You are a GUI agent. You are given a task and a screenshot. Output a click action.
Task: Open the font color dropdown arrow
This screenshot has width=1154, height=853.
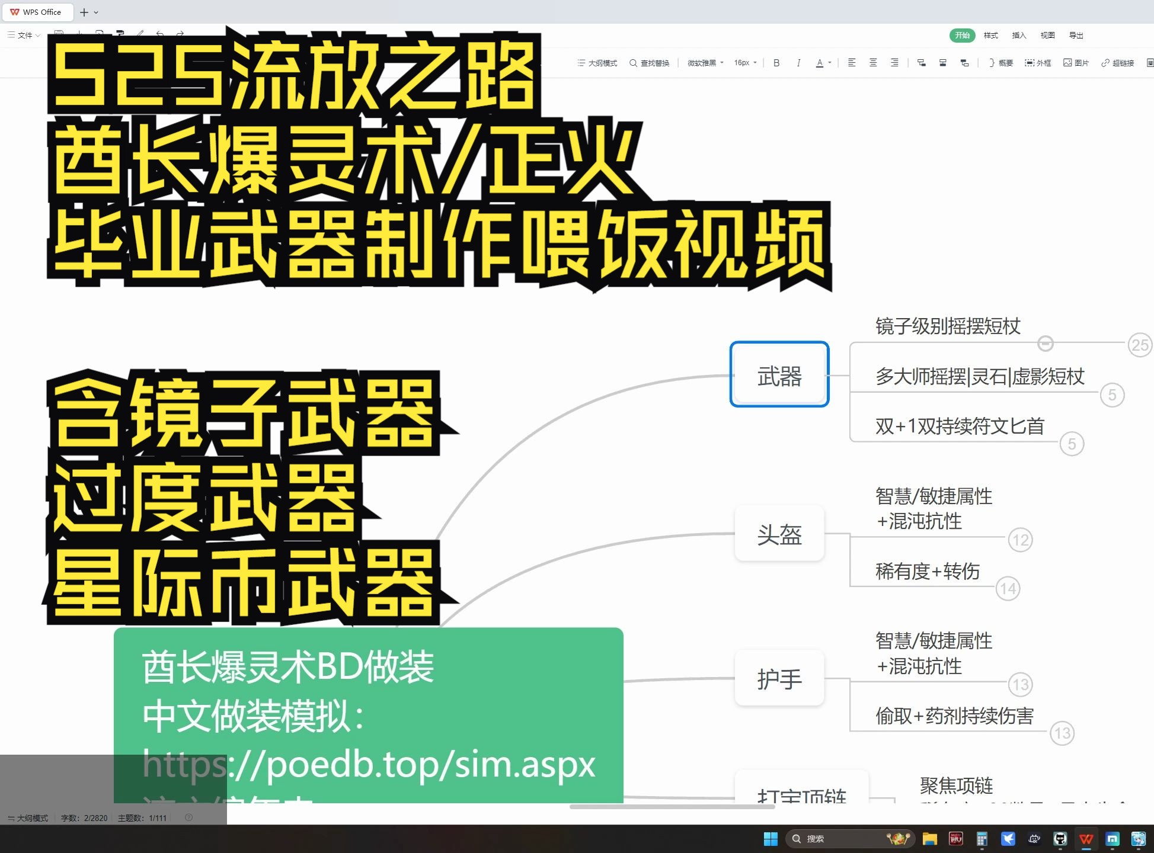click(830, 63)
